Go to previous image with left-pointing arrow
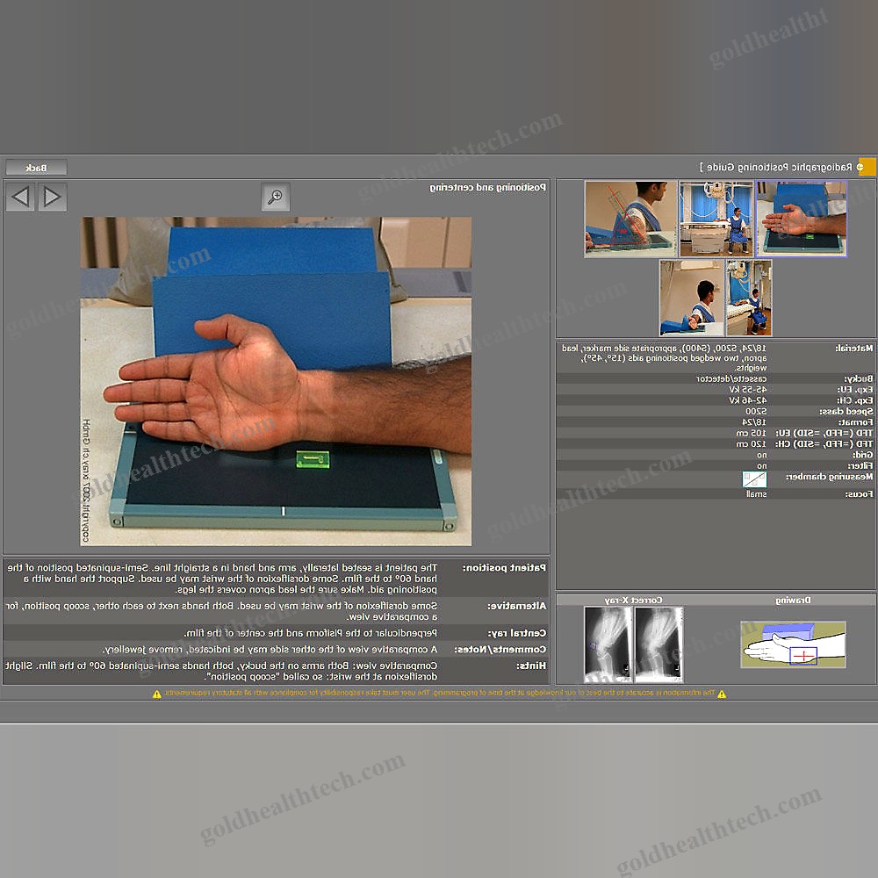Screen dimensions: 878x878 click(21, 197)
